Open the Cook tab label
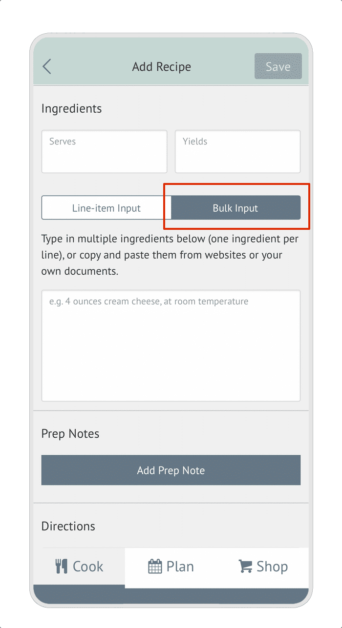The image size is (342, 628). coord(88,567)
